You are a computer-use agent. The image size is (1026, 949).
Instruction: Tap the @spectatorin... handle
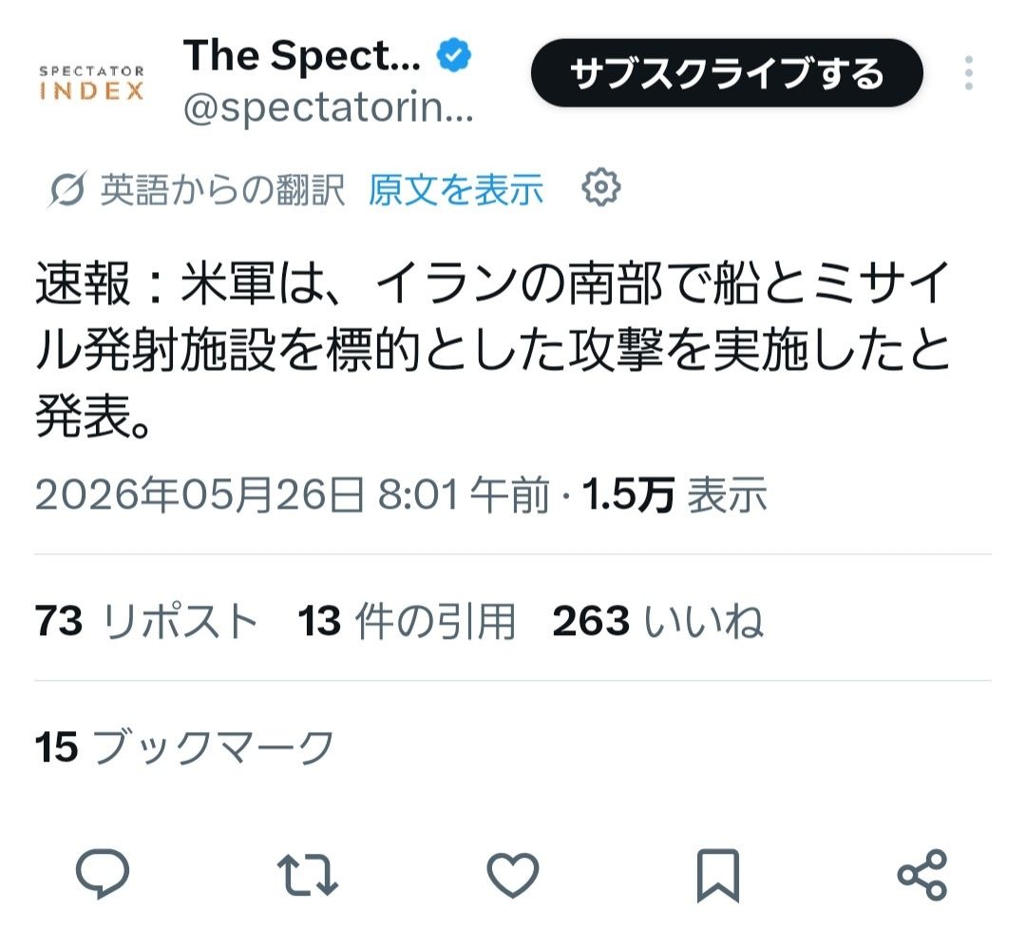(x=328, y=108)
